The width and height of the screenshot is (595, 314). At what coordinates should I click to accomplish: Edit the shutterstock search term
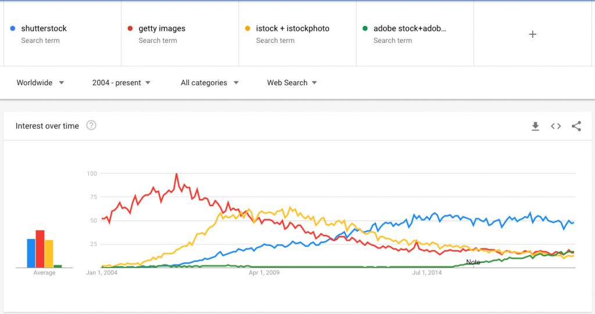pos(44,28)
